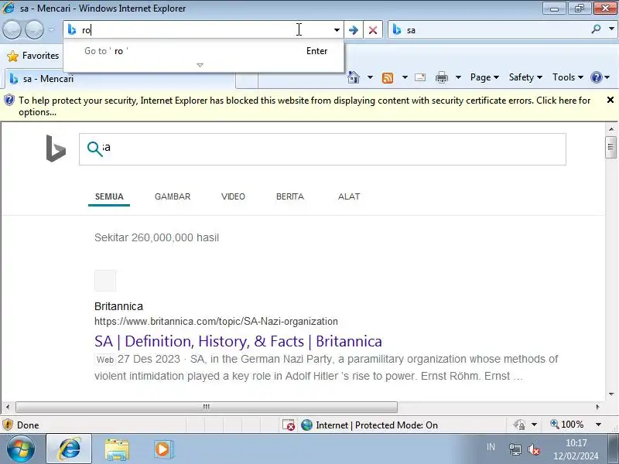Viewport: 619px width, 464px height.
Task: Open the ALAT tools tab
Action: [349, 196]
